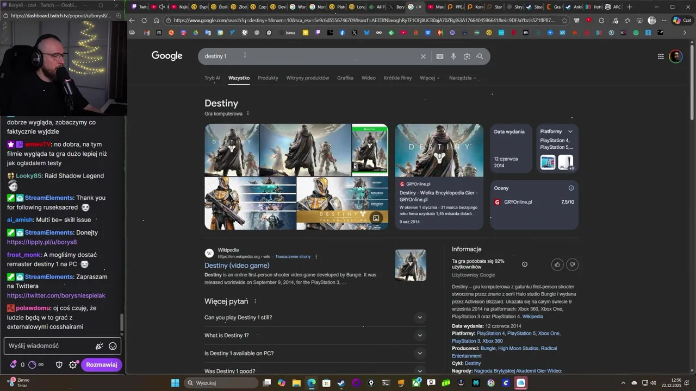This screenshot has width=696, height=391.
Task: Open the Google apps grid
Action: pos(661,56)
